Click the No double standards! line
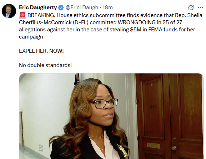This screenshot has width=206, height=159. [x=45, y=65]
